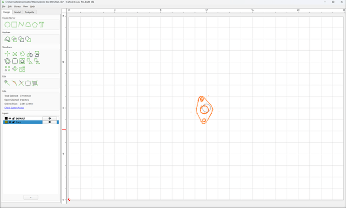Switch to the Model tab

[18, 12]
